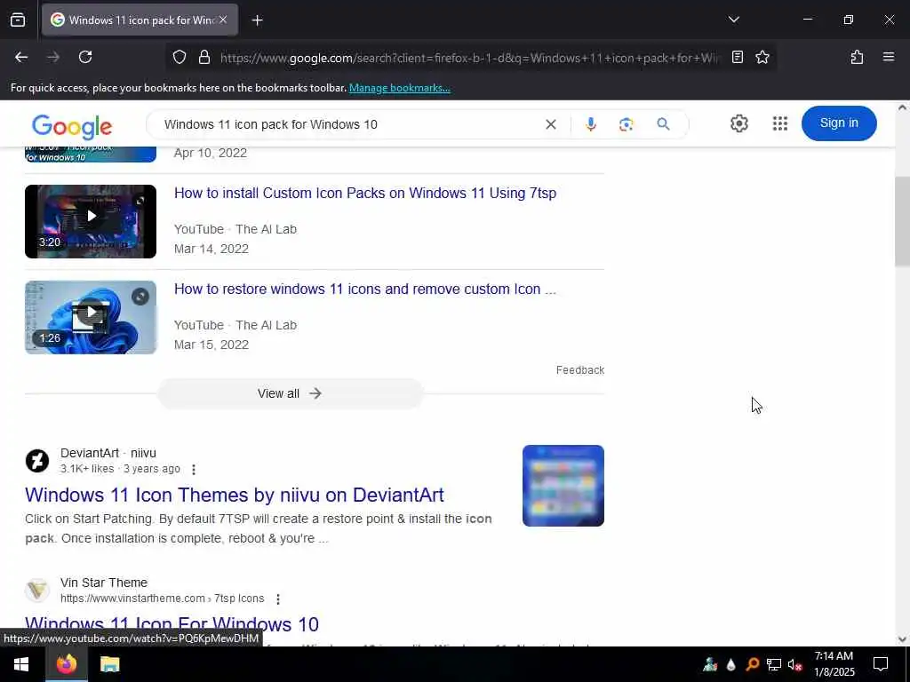Switch to Firefox in taskbar

66,664
